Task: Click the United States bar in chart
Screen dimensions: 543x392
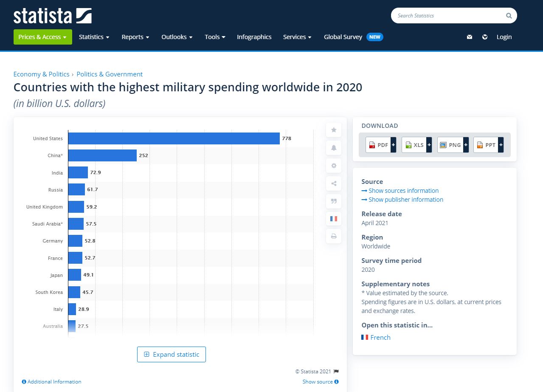Action: pyautogui.click(x=174, y=138)
